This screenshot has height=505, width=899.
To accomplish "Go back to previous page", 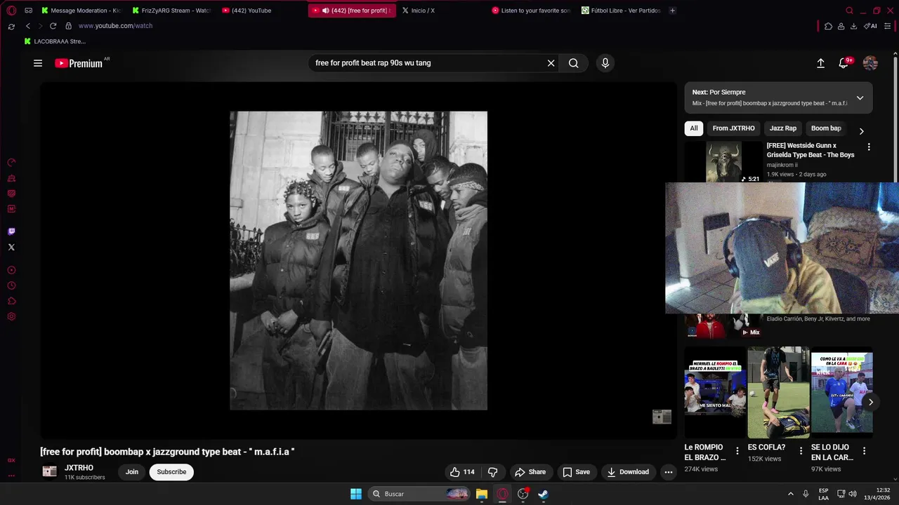I will point(27,26).
